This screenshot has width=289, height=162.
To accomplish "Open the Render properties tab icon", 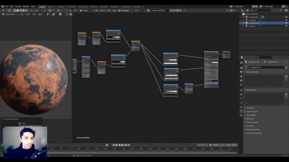I will (x=241, y=68).
